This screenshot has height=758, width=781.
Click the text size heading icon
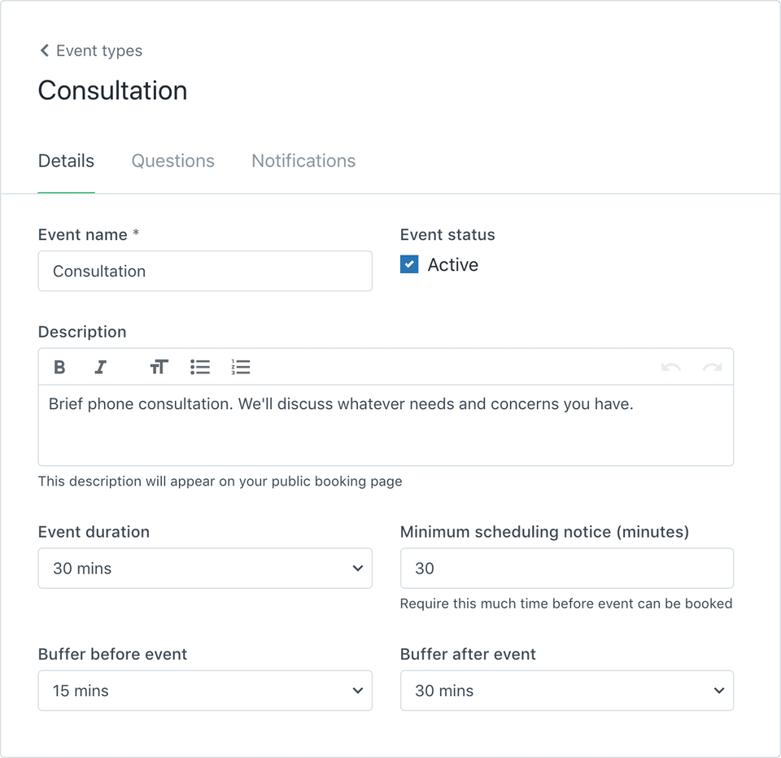click(x=159, y=367)
